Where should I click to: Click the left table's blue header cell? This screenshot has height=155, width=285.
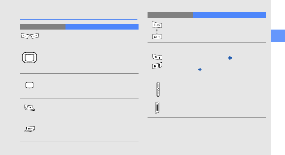pos(102,26)
